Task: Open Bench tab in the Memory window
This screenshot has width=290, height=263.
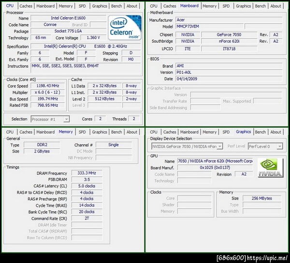Action: click(x=116, y=132)
